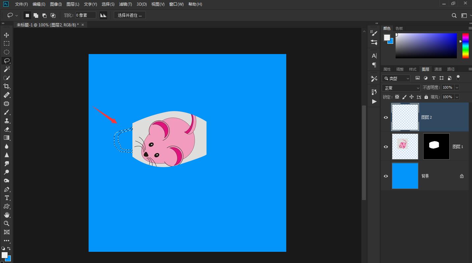Select the Move tool

pos(6,35)
